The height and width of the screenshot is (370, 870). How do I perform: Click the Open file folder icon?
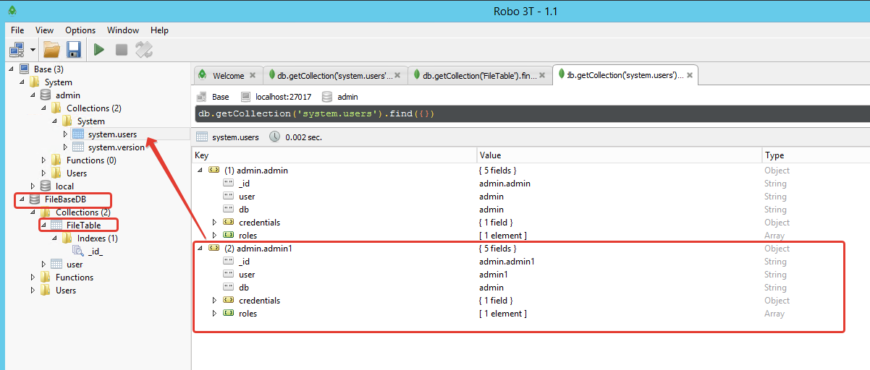51,49
